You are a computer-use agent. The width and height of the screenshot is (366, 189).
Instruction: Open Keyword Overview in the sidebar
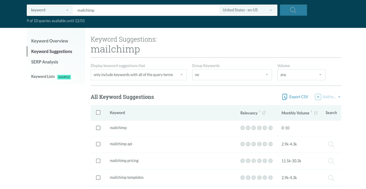click(50, 41)
